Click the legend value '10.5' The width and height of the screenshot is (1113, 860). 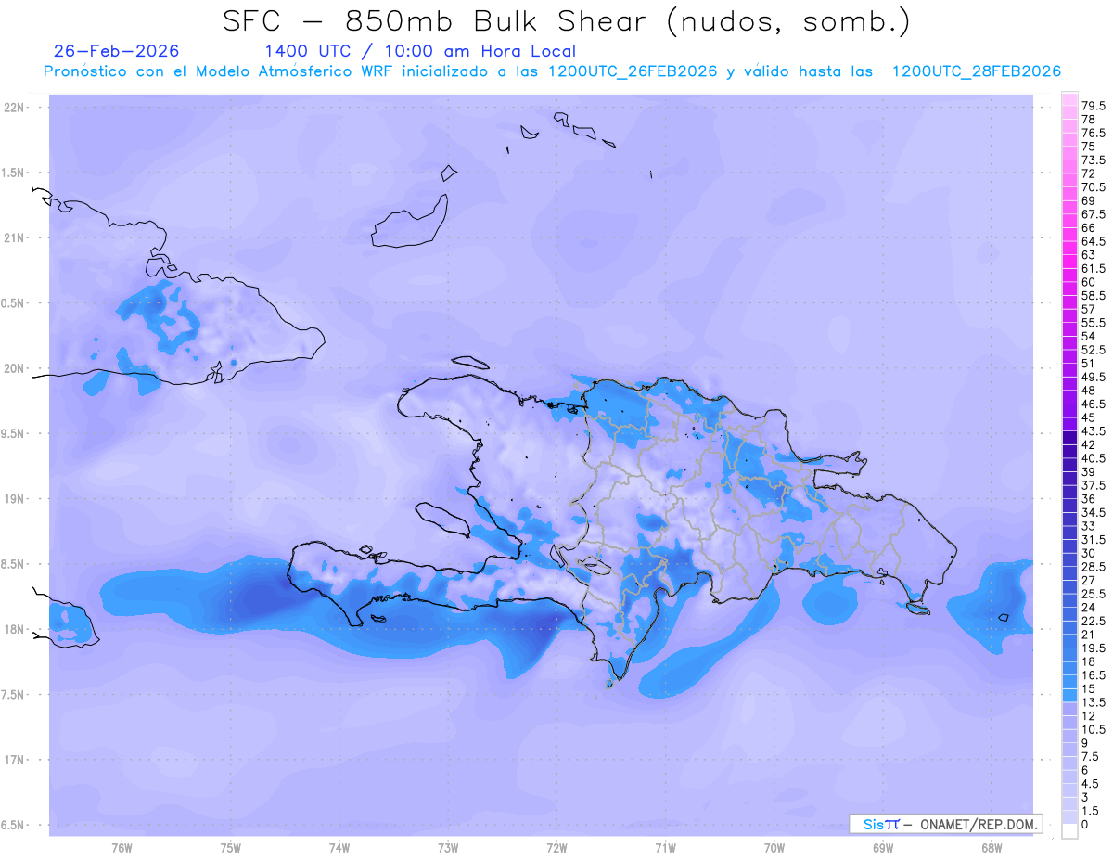click(x=1095, y=729)
